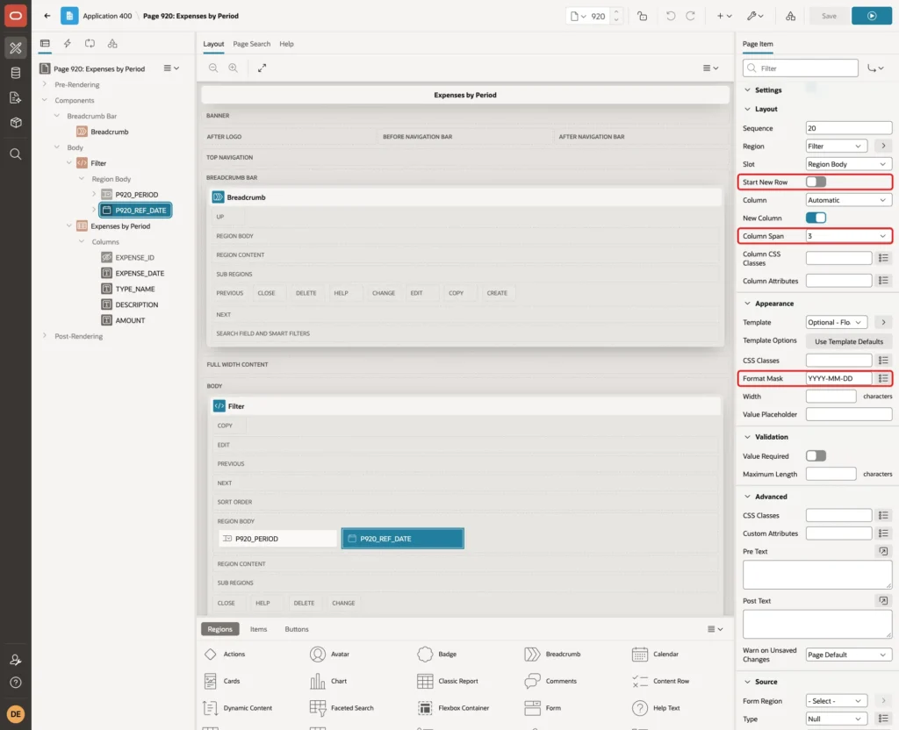The width and height of the screenshot is (899, 730).
Task: Select the Buttons gallery tab
Action: [297, 629]
